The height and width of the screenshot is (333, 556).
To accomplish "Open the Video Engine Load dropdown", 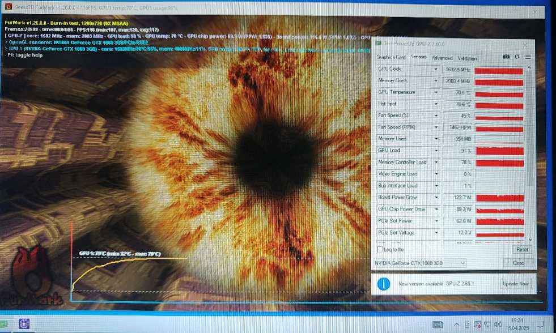I will [436, 174].
